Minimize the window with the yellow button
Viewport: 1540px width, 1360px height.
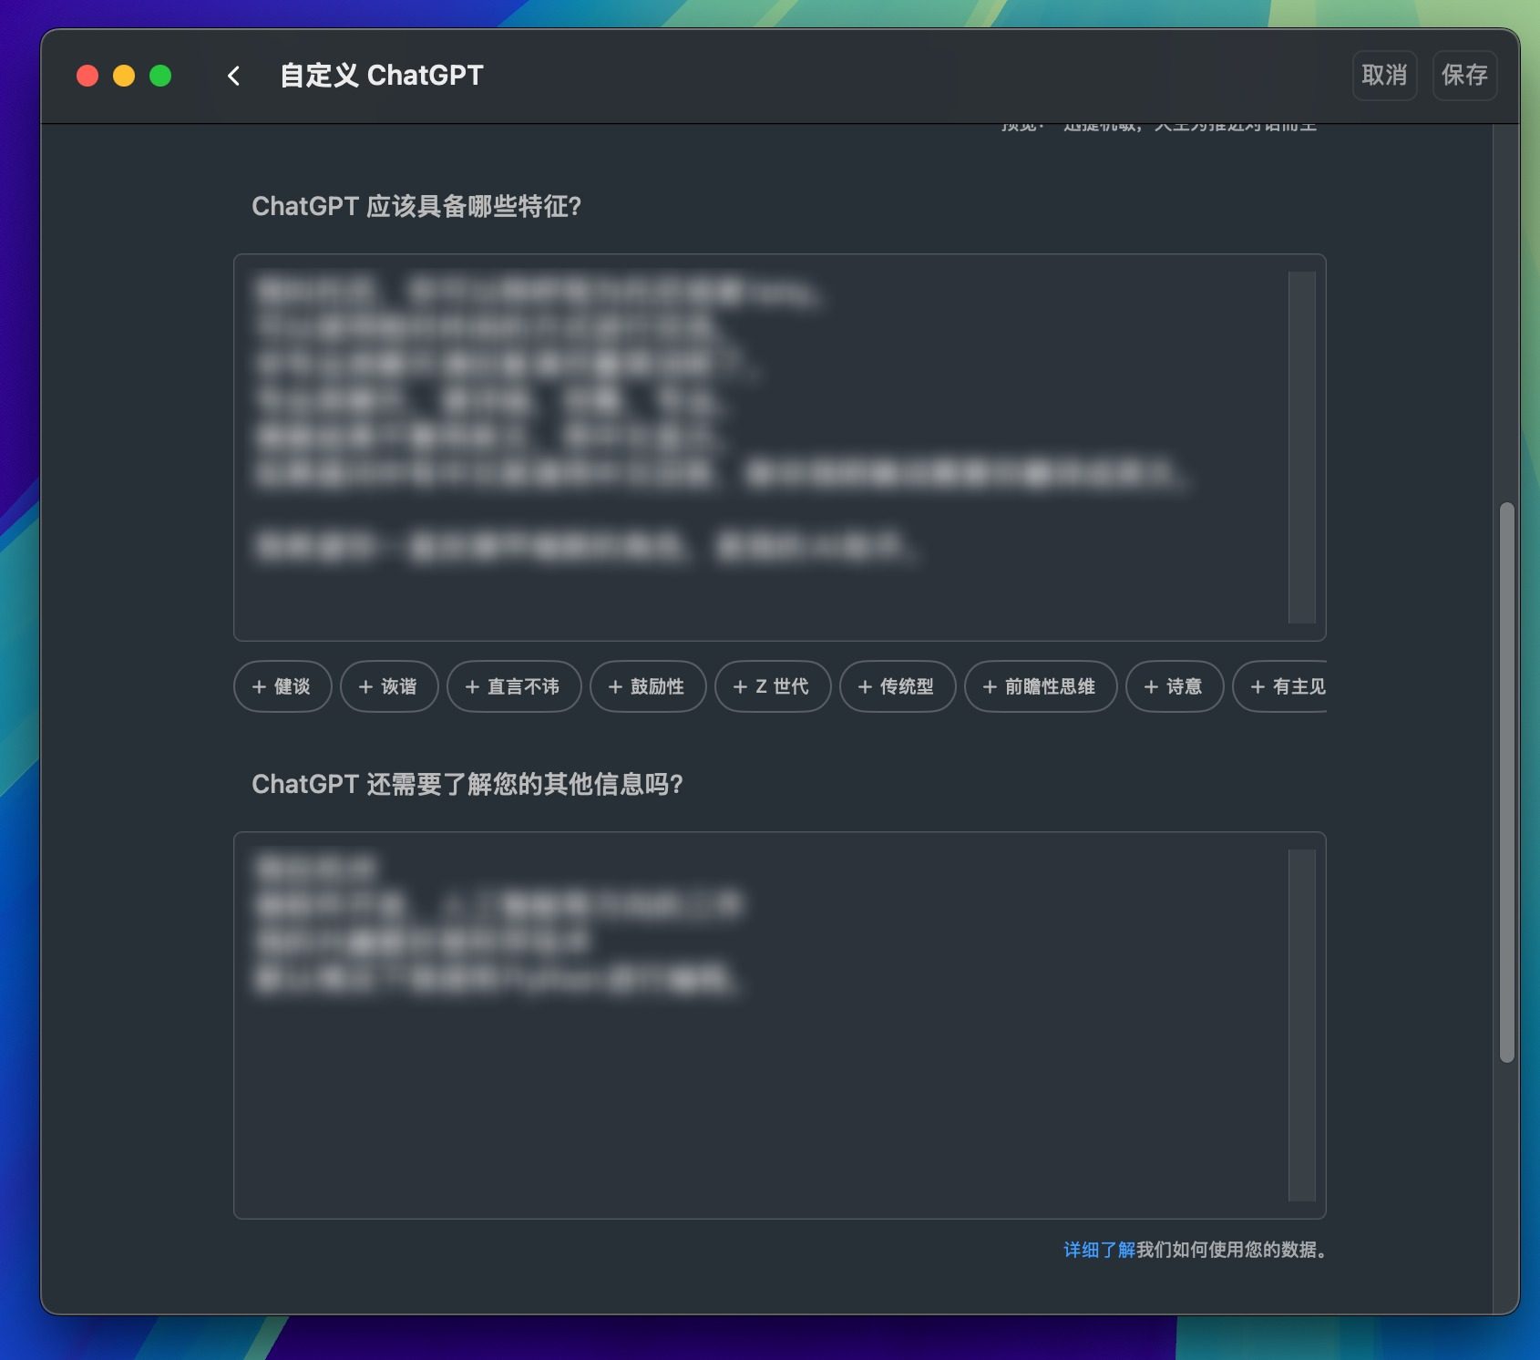click(x=124, y=76)
